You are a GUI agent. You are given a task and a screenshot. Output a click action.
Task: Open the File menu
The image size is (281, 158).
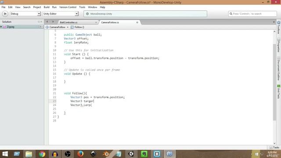[4, 7]
